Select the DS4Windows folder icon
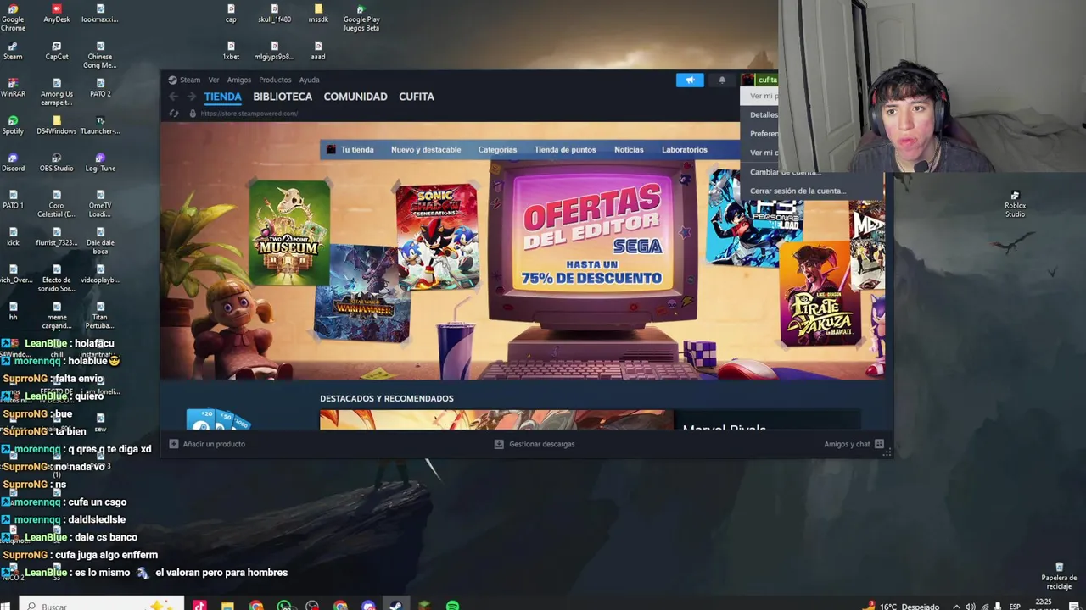 point(57,125)
